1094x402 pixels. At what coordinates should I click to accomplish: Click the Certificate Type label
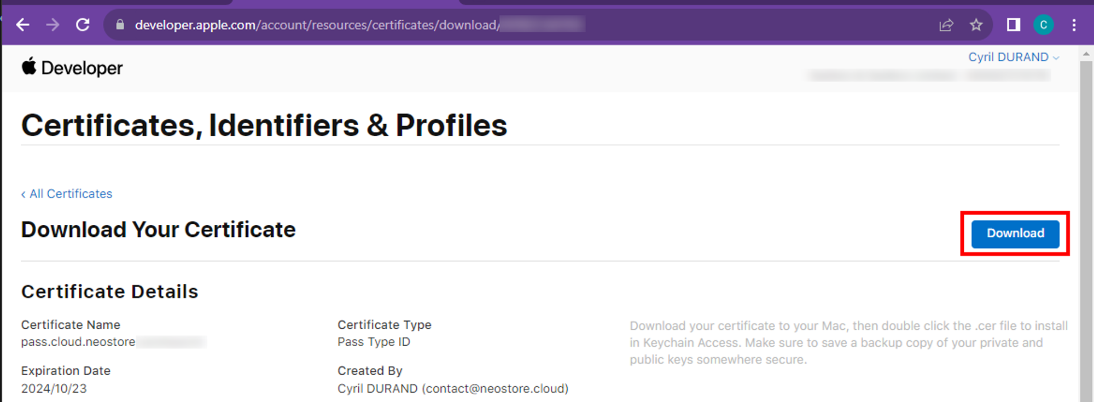click(385, 325)
